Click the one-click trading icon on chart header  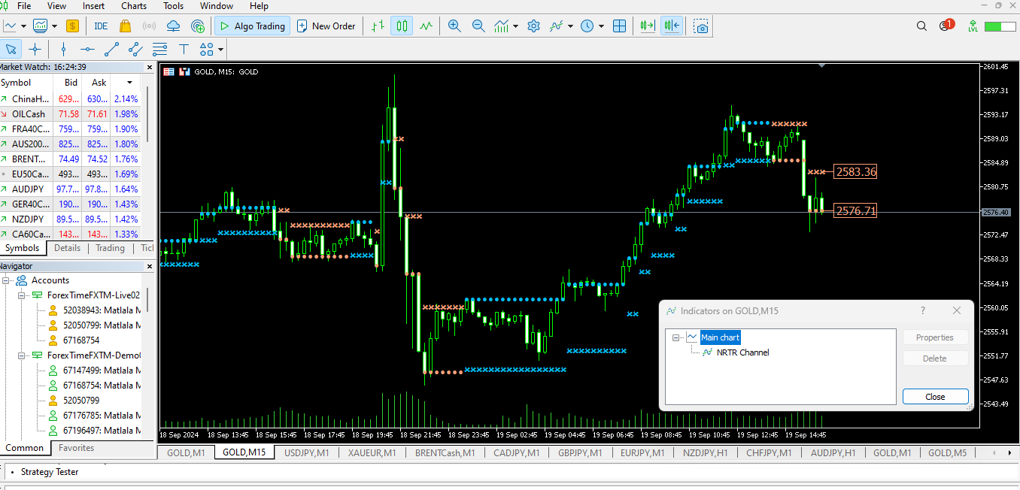click(x=184, y=72)
